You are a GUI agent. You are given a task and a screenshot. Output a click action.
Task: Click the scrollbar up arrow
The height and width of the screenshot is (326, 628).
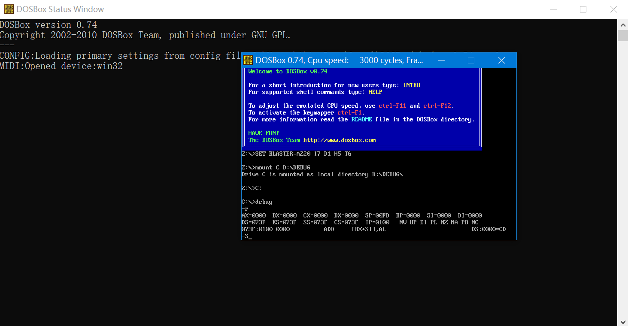coord(623,24)
